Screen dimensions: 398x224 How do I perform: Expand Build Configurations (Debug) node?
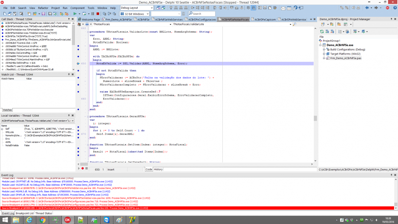point(324,50)
